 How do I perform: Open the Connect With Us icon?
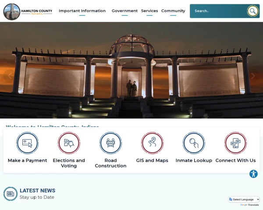click(x=235, y=143)
